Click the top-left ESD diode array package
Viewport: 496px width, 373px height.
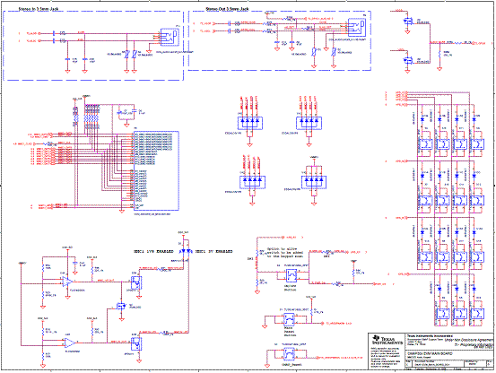pos(250,123)
